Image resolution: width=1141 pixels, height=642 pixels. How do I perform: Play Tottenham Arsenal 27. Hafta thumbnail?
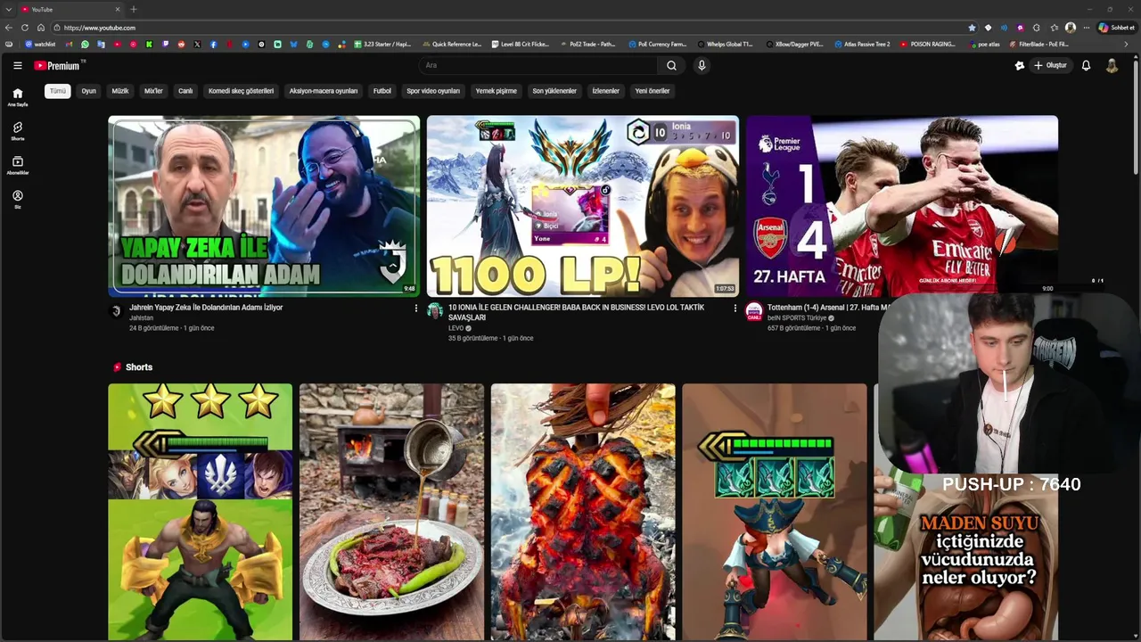click(x=902, y=206)
